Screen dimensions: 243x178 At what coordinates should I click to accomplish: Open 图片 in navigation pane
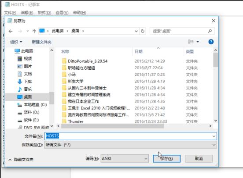click(x=28, y=66)
